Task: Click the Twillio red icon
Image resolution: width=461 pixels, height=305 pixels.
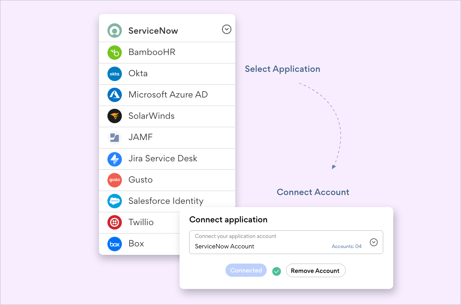Action: (115, 222)
